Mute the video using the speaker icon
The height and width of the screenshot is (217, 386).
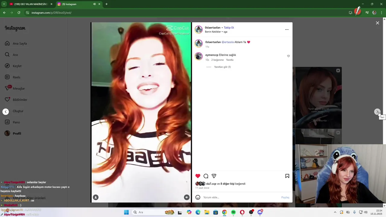[187, 197]
